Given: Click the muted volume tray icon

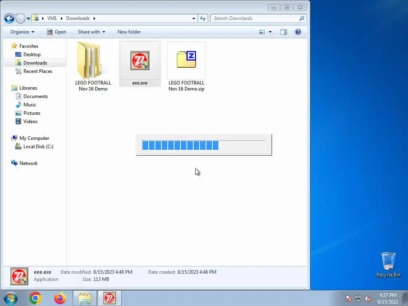Looking at the screenshot, I should (x=368, y=299).
